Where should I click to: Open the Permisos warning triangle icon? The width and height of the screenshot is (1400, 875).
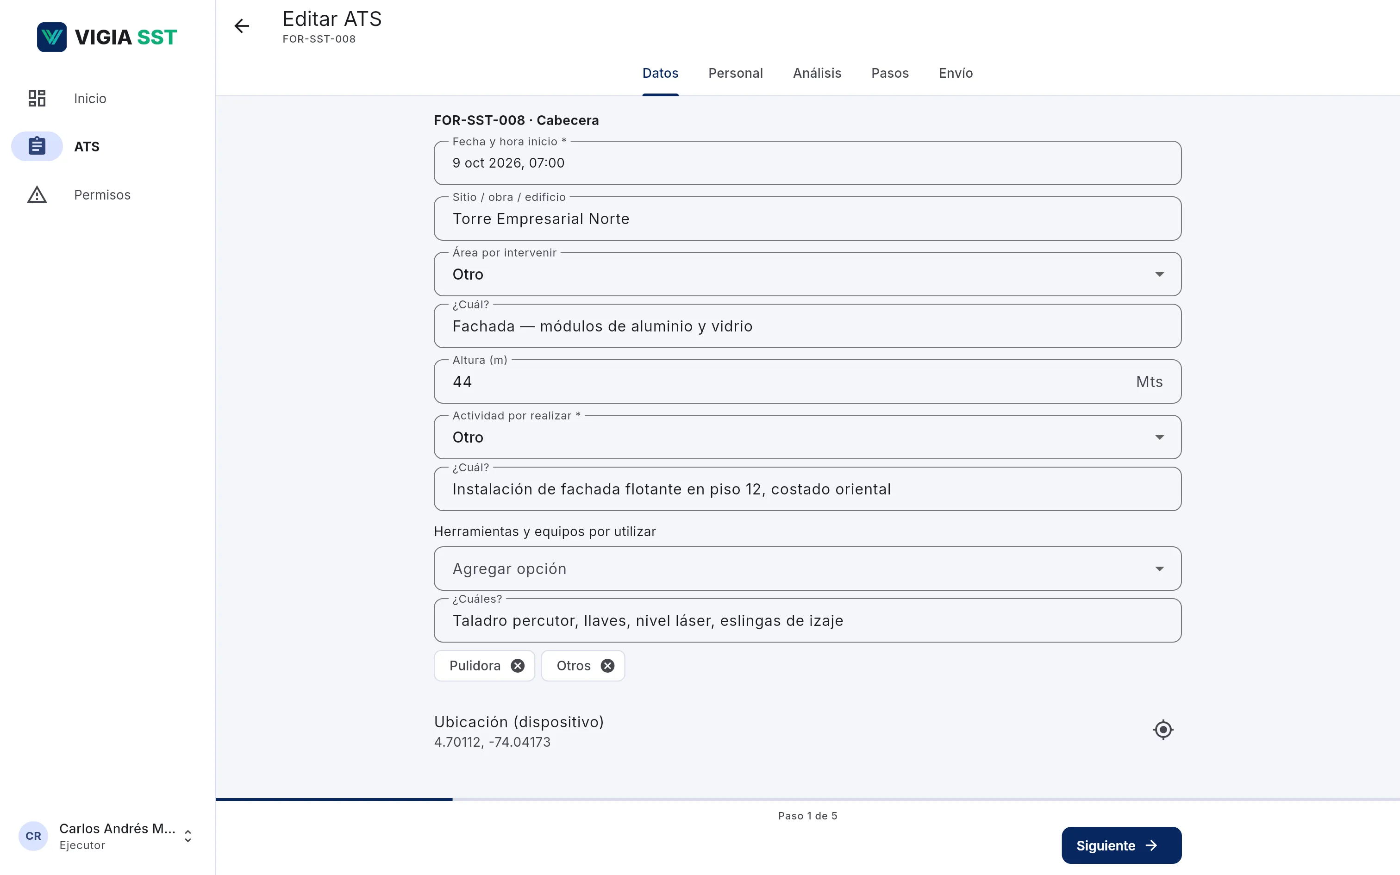pos(37,195)
